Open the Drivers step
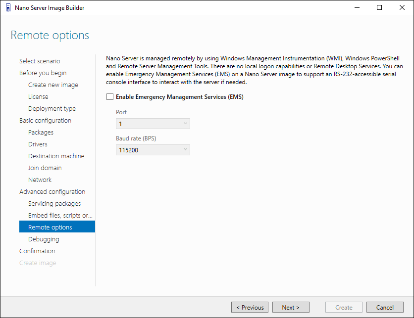The height and width of the screenshot is (318, 414). tap(38, 144)
